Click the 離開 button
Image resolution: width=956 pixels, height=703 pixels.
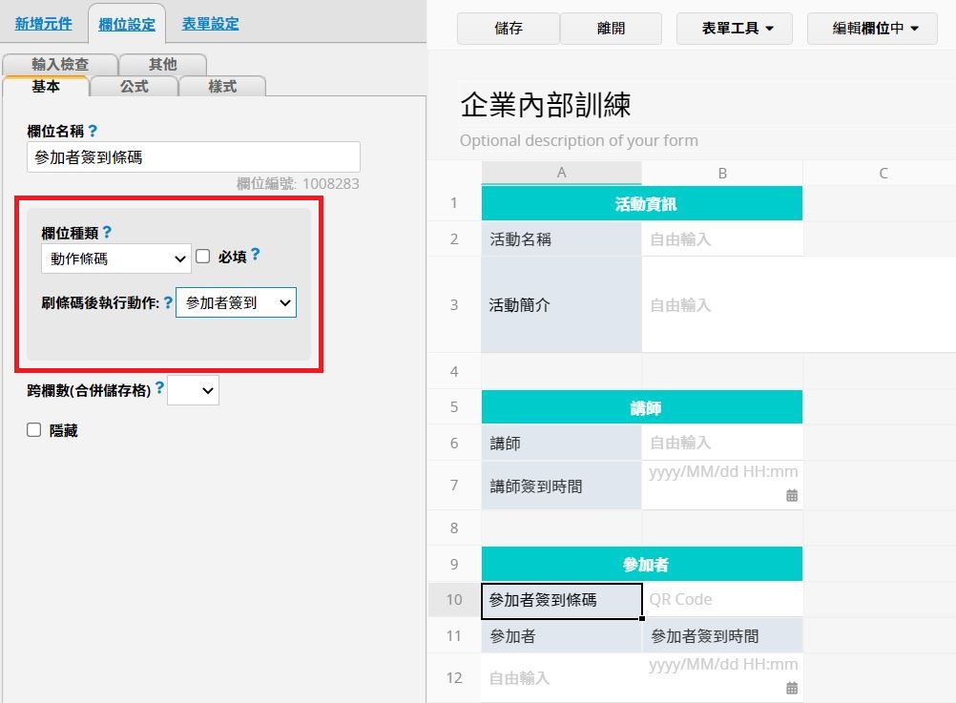(611, 29)
